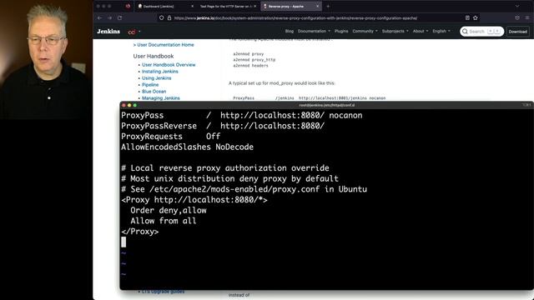534x300 pixels.
Task: Click the red pinned power icon tab
Action: click(x=128, y=6)
